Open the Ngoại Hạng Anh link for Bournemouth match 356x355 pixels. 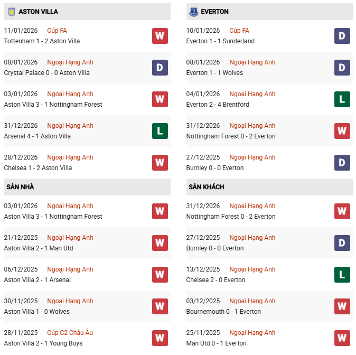pos(252,301)
